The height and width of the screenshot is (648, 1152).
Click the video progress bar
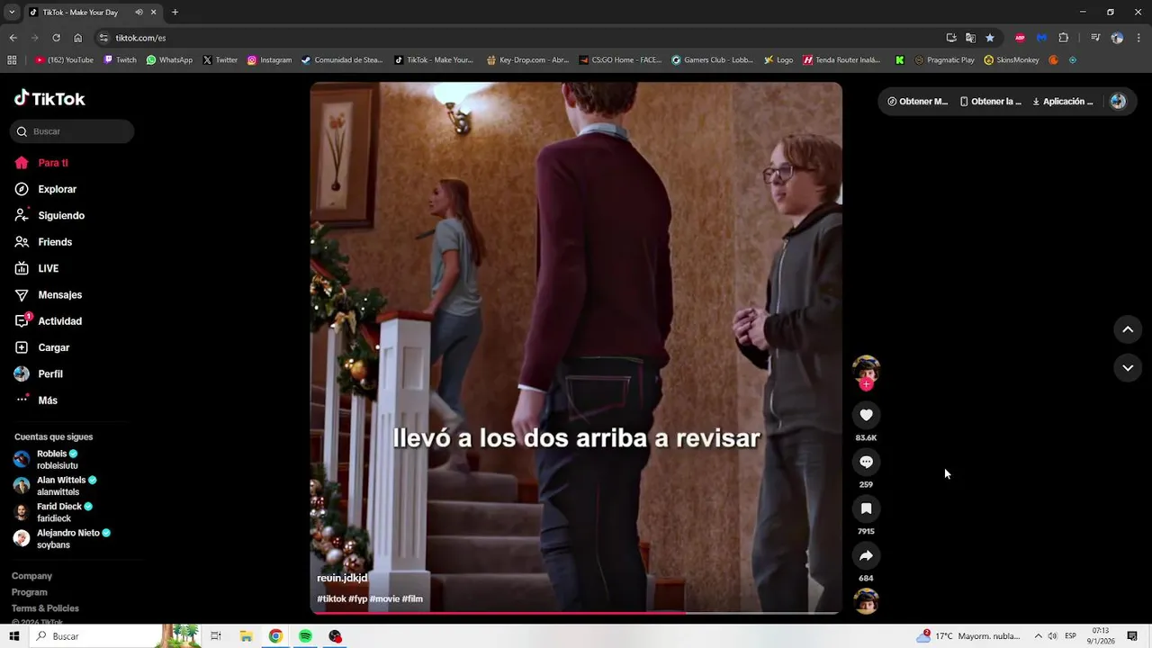tap(576, 613)
